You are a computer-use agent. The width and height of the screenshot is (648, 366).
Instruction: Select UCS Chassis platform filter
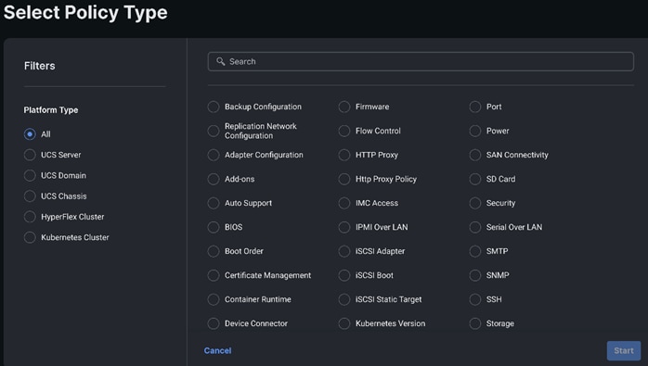point(30,196)
